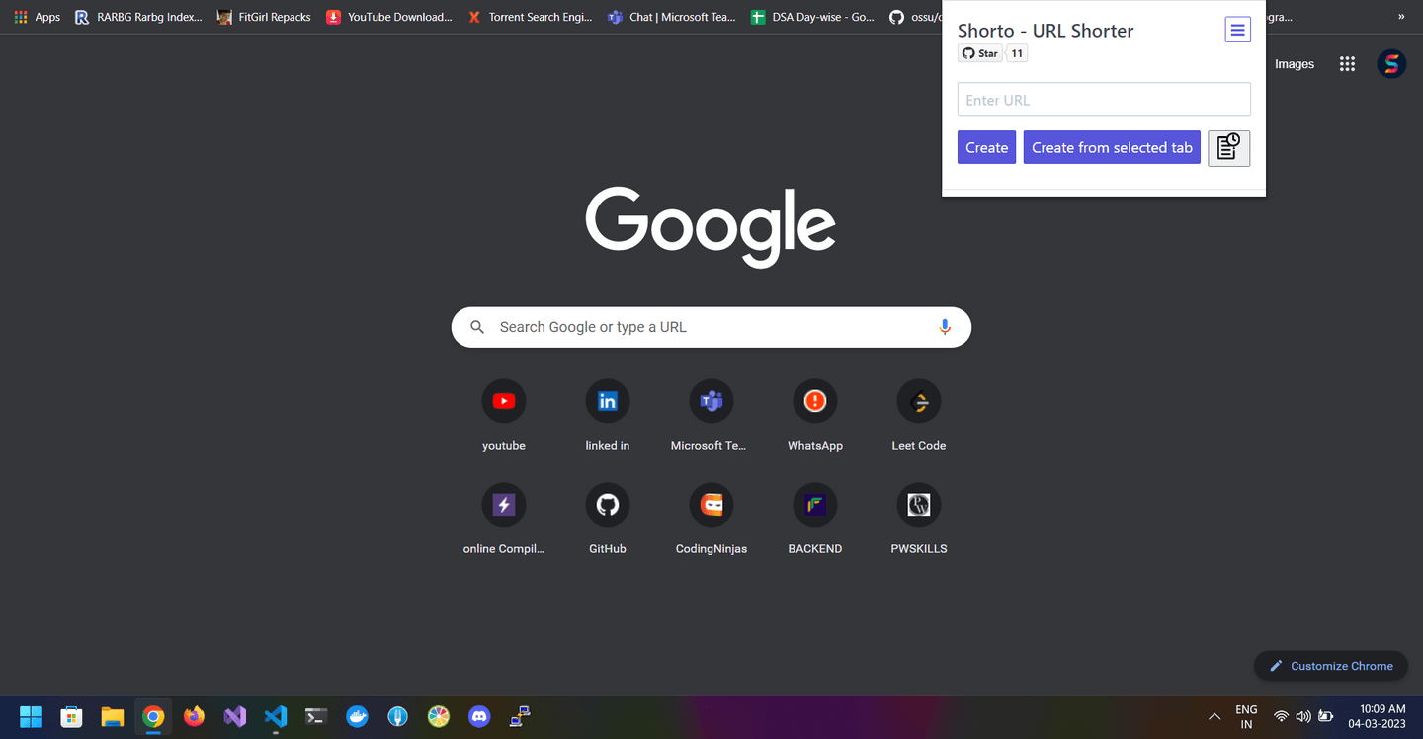
Task: Open the Images link
Action: [x=1295, y=64]
